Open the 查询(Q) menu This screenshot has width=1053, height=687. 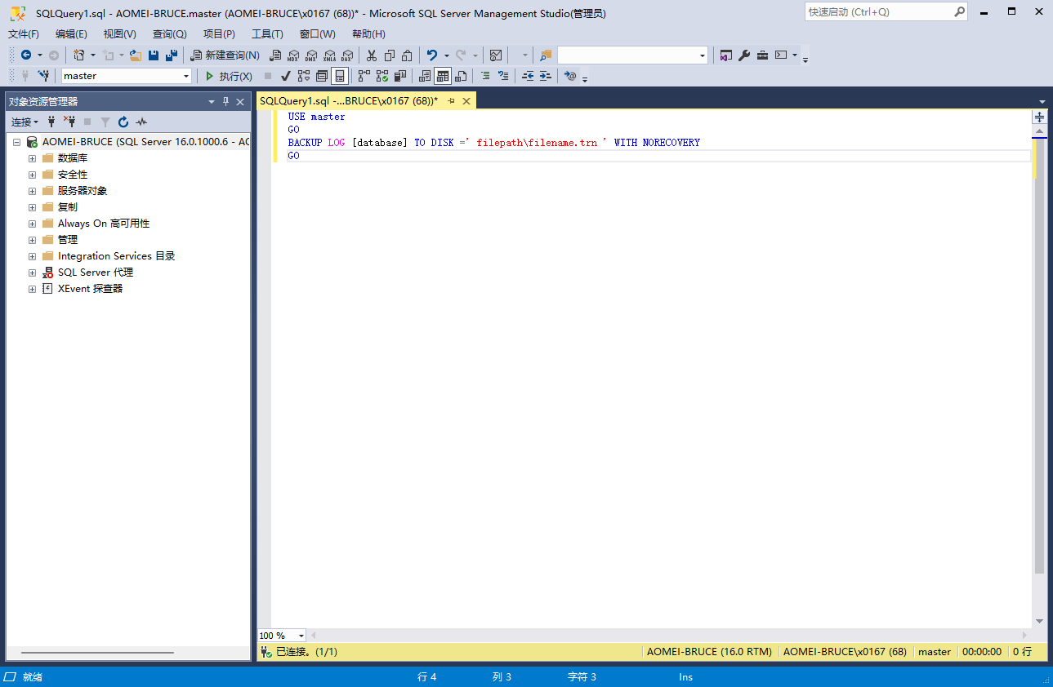(169, 34)
